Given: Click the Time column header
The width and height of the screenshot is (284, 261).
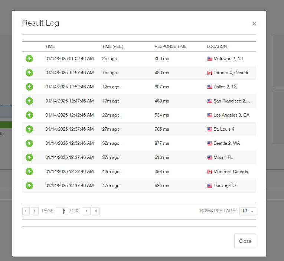Looking at the screenshot, I should pos(50,46).
